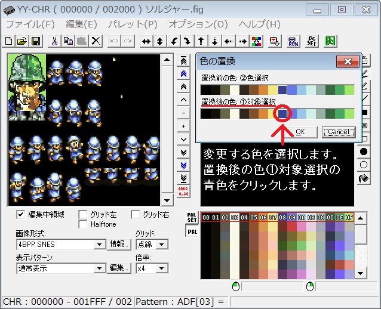
Task: Select the orange swatch in 置換前の色 row
Action: coord(263,90)
